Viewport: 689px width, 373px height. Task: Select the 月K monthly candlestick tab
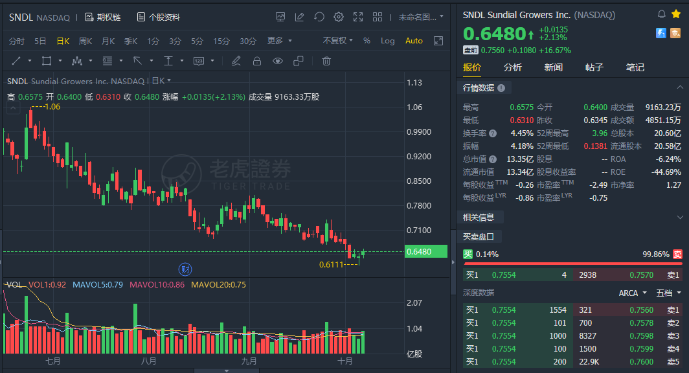pos(108,41)
